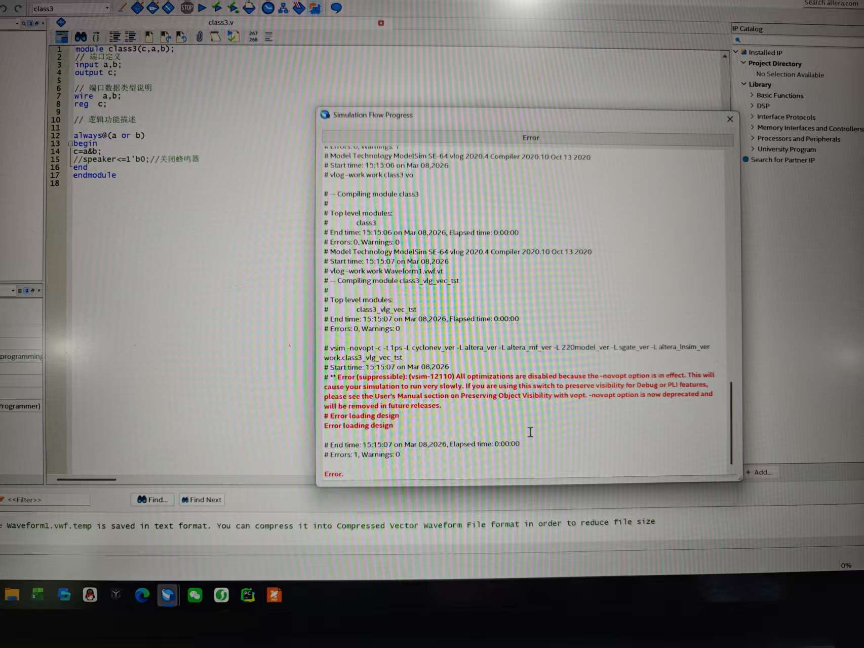Click the Add... button in IP Catalog
Viewport: 864px width, 648px height.
[x=759, y=472]
